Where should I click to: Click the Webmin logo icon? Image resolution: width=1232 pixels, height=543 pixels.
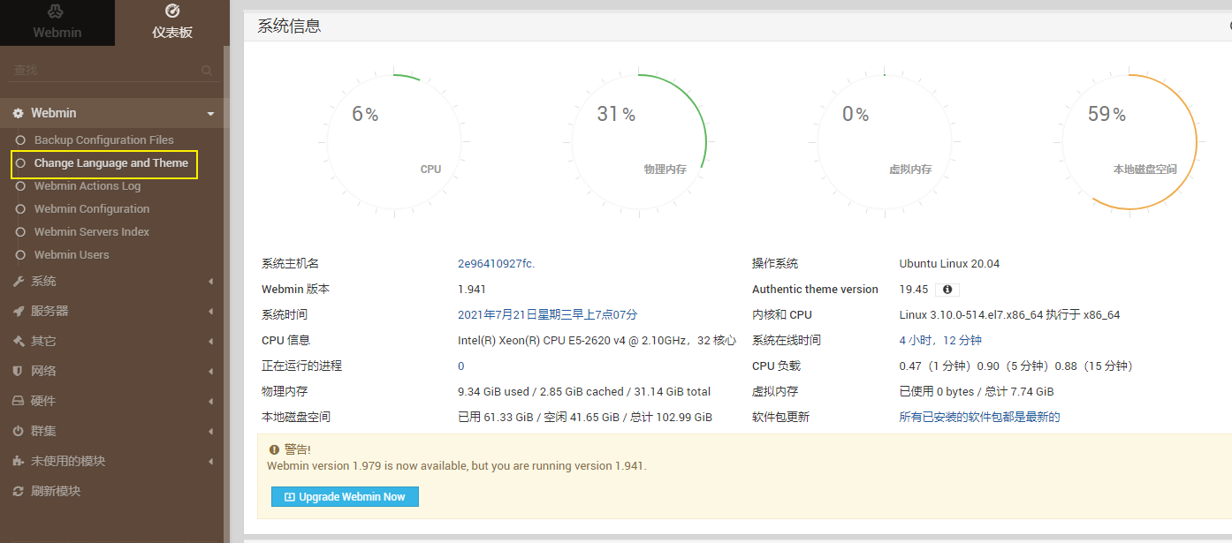point(57,13)
